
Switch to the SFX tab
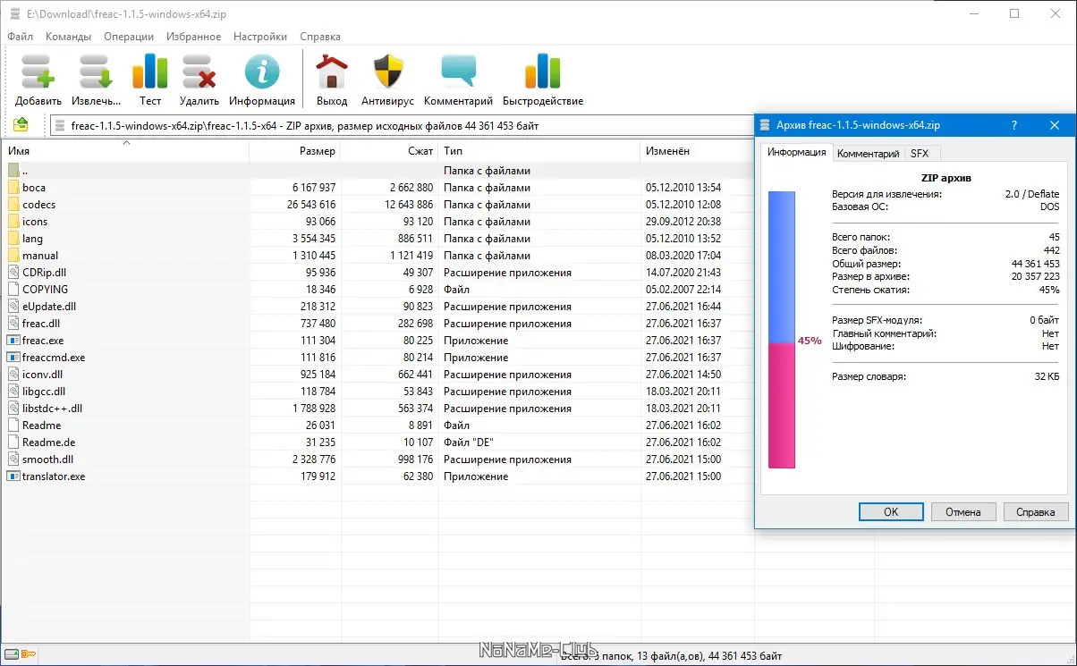coord(920,154)
